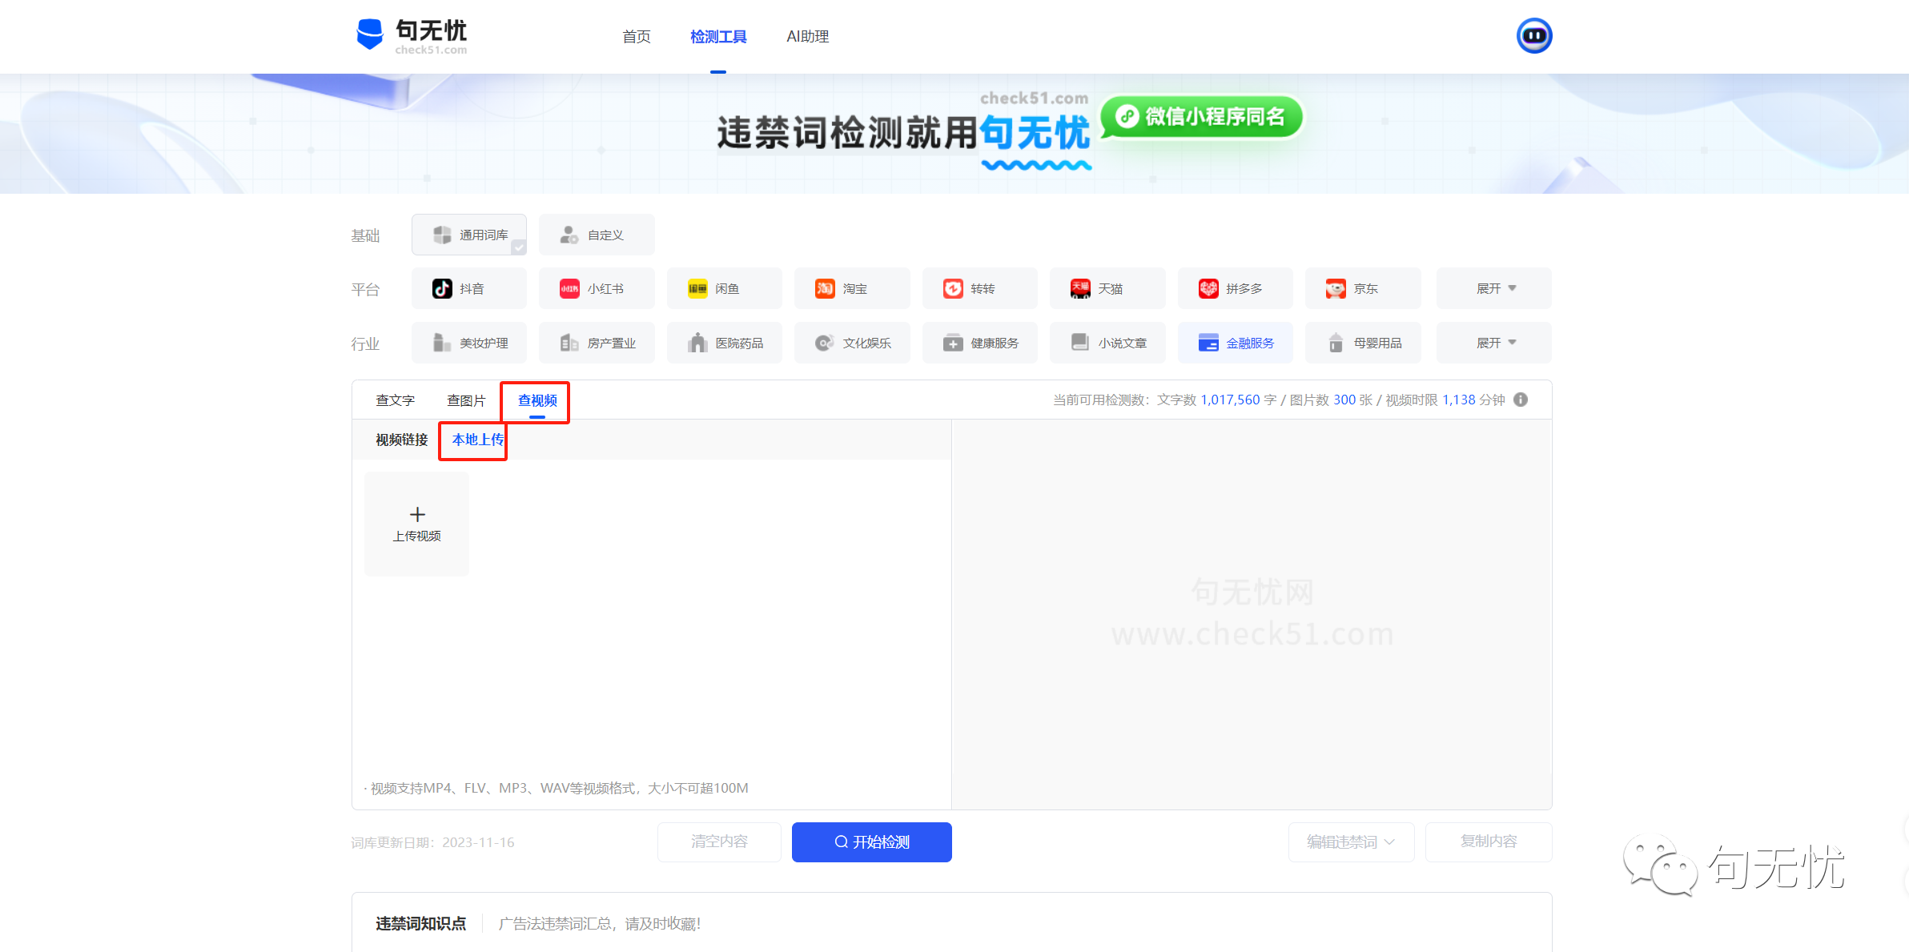Select the 天猫 platform icon
The width and height of the screenshot is (1909, 952).
click(x=1080, y=289)
